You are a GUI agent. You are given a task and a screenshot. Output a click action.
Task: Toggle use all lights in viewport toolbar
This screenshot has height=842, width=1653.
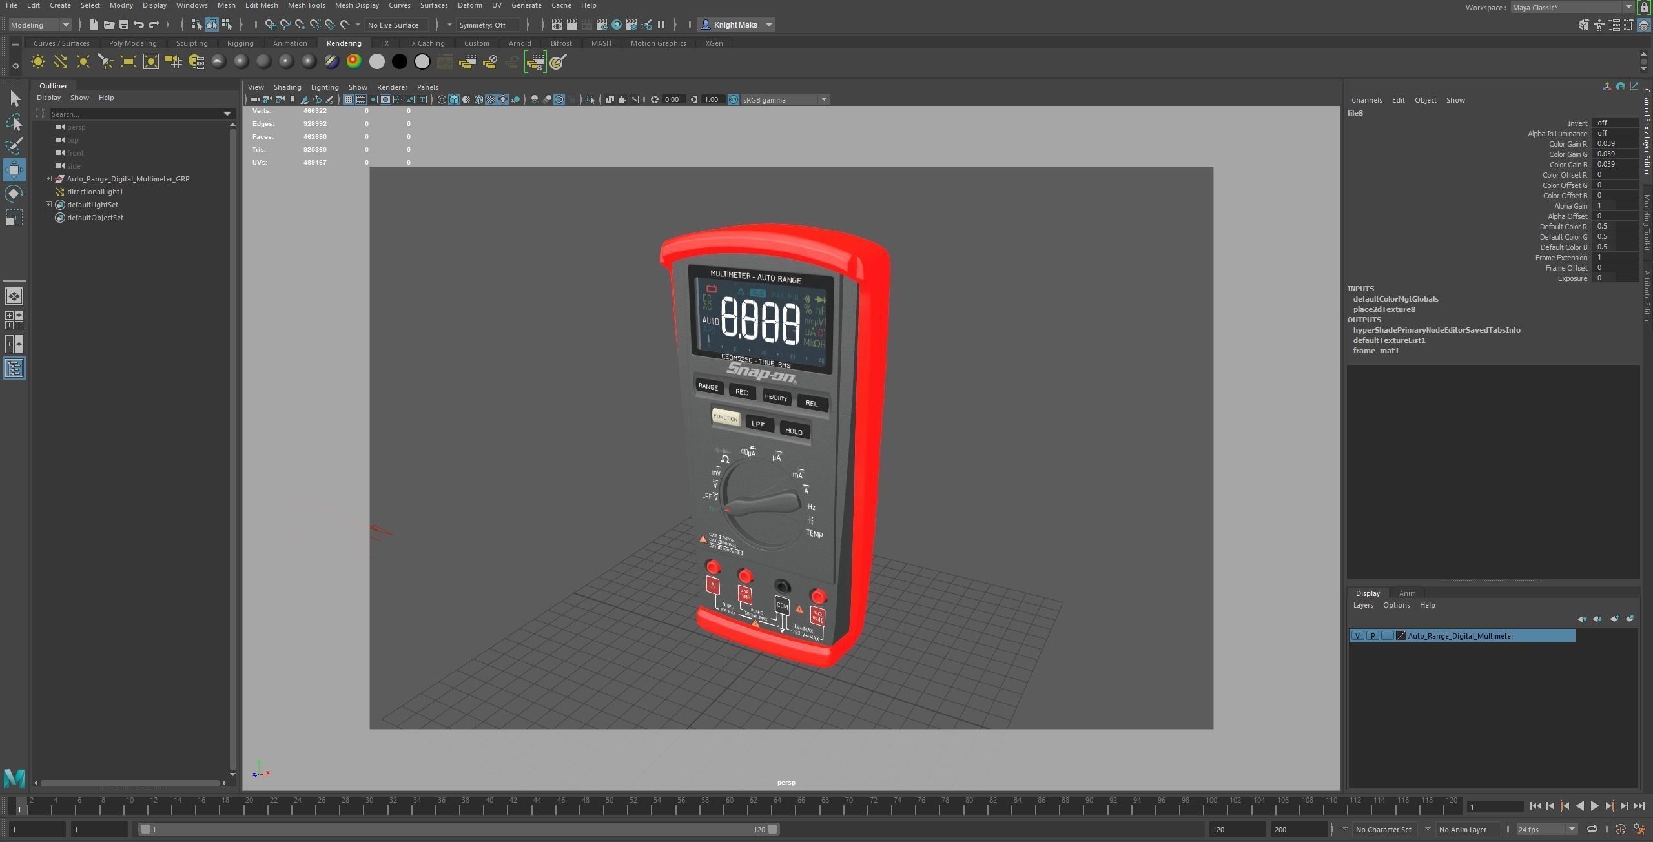click(x=503, y=99)
